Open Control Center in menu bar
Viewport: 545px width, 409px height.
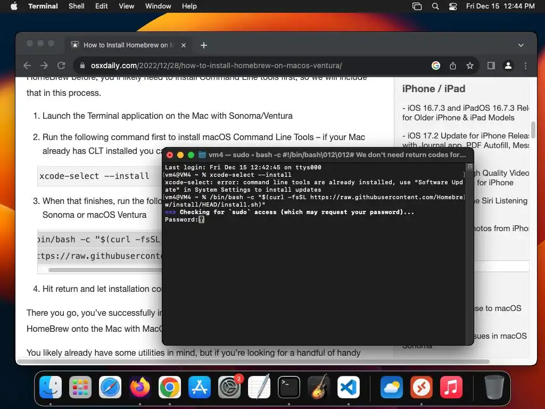453,6
